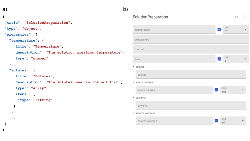Open the three-dot more options menu
250x141 pixels.
245,17
